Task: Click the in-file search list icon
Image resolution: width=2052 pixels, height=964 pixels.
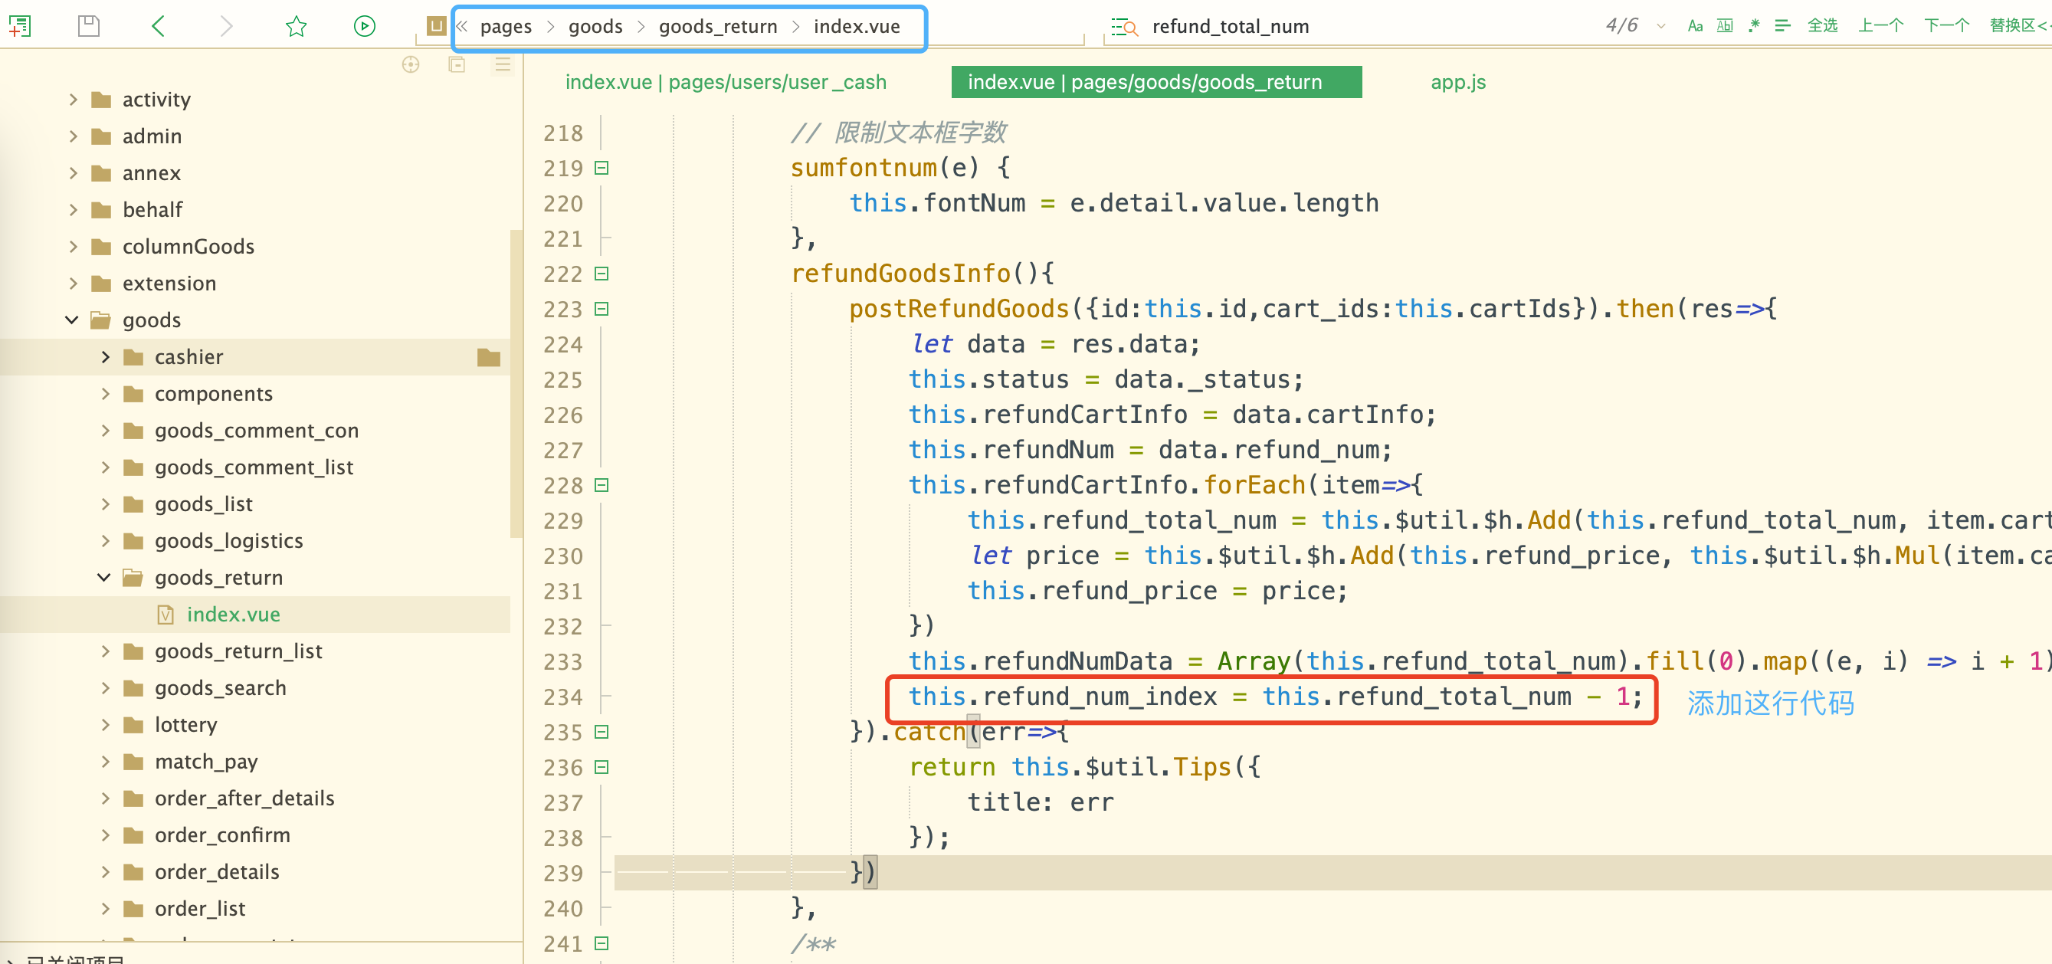Action: coord(1124,27)
